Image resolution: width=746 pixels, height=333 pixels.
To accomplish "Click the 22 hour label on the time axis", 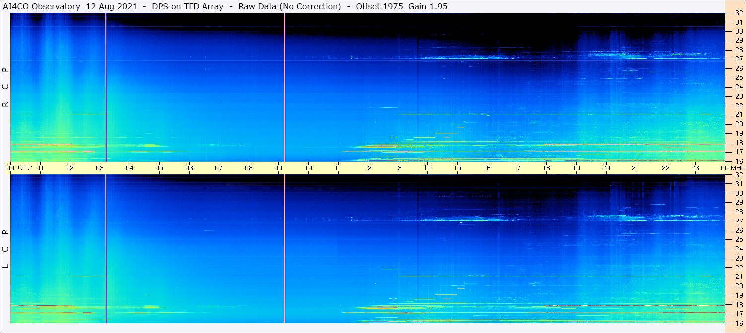I will click(666, 168).
